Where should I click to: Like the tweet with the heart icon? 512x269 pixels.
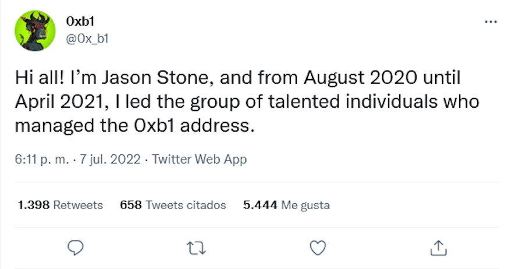317,248
